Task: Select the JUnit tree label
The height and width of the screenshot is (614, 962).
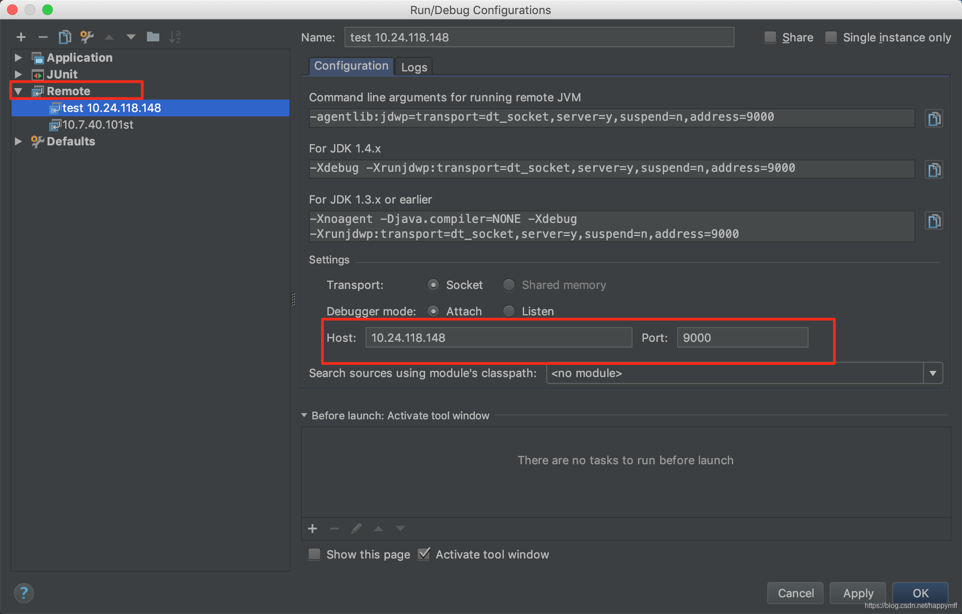Action: pyautogui.click(x=62, y=74)
